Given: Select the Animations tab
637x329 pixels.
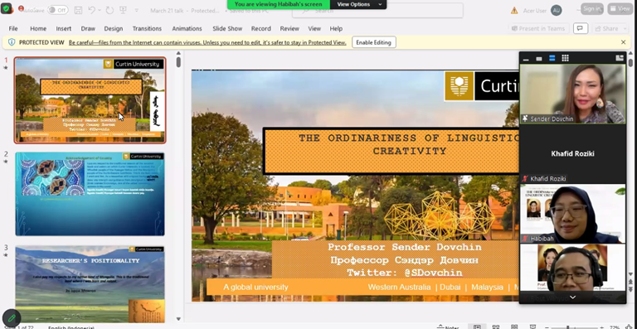Looking at the screenshot, I should coord(187,28).
